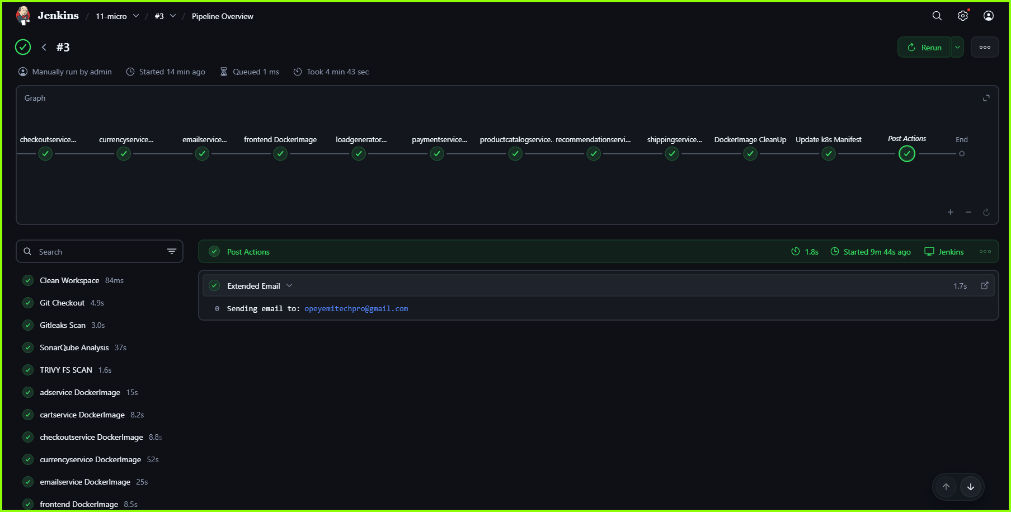Open the build overflow menu near Rerun
This screenshot has height=512, width=1011.
tap(985, 47)
